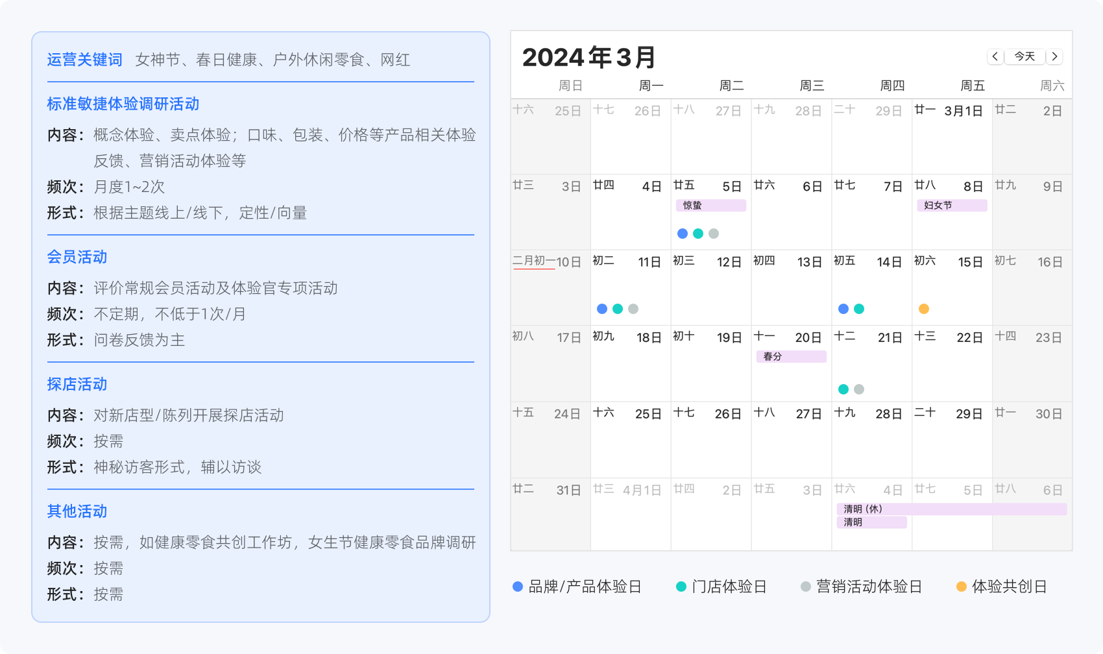
Task: Click the 会员活动 section heading
Action: tap(77, 257)
